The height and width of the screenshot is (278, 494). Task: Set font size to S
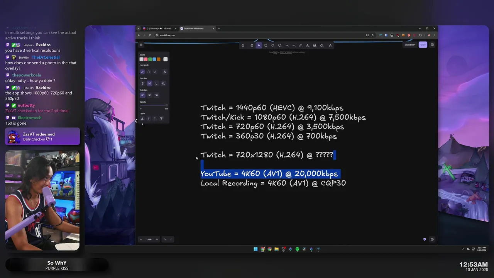(x=142, y=83)
